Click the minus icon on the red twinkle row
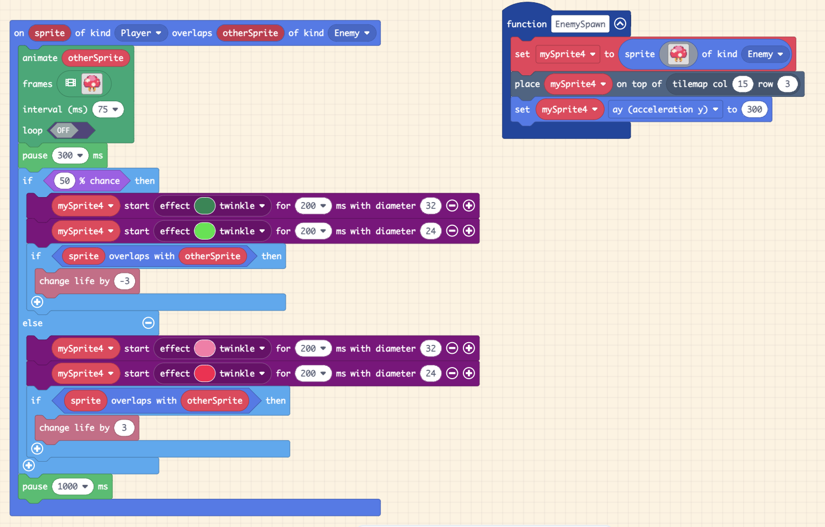Viewport: 825px width, 527px height. [x=452, y=373]
